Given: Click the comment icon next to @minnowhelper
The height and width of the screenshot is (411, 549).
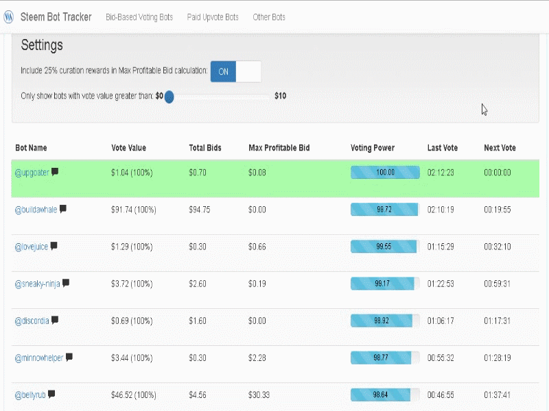Looking at the screenshot, I should coord(69,357).
